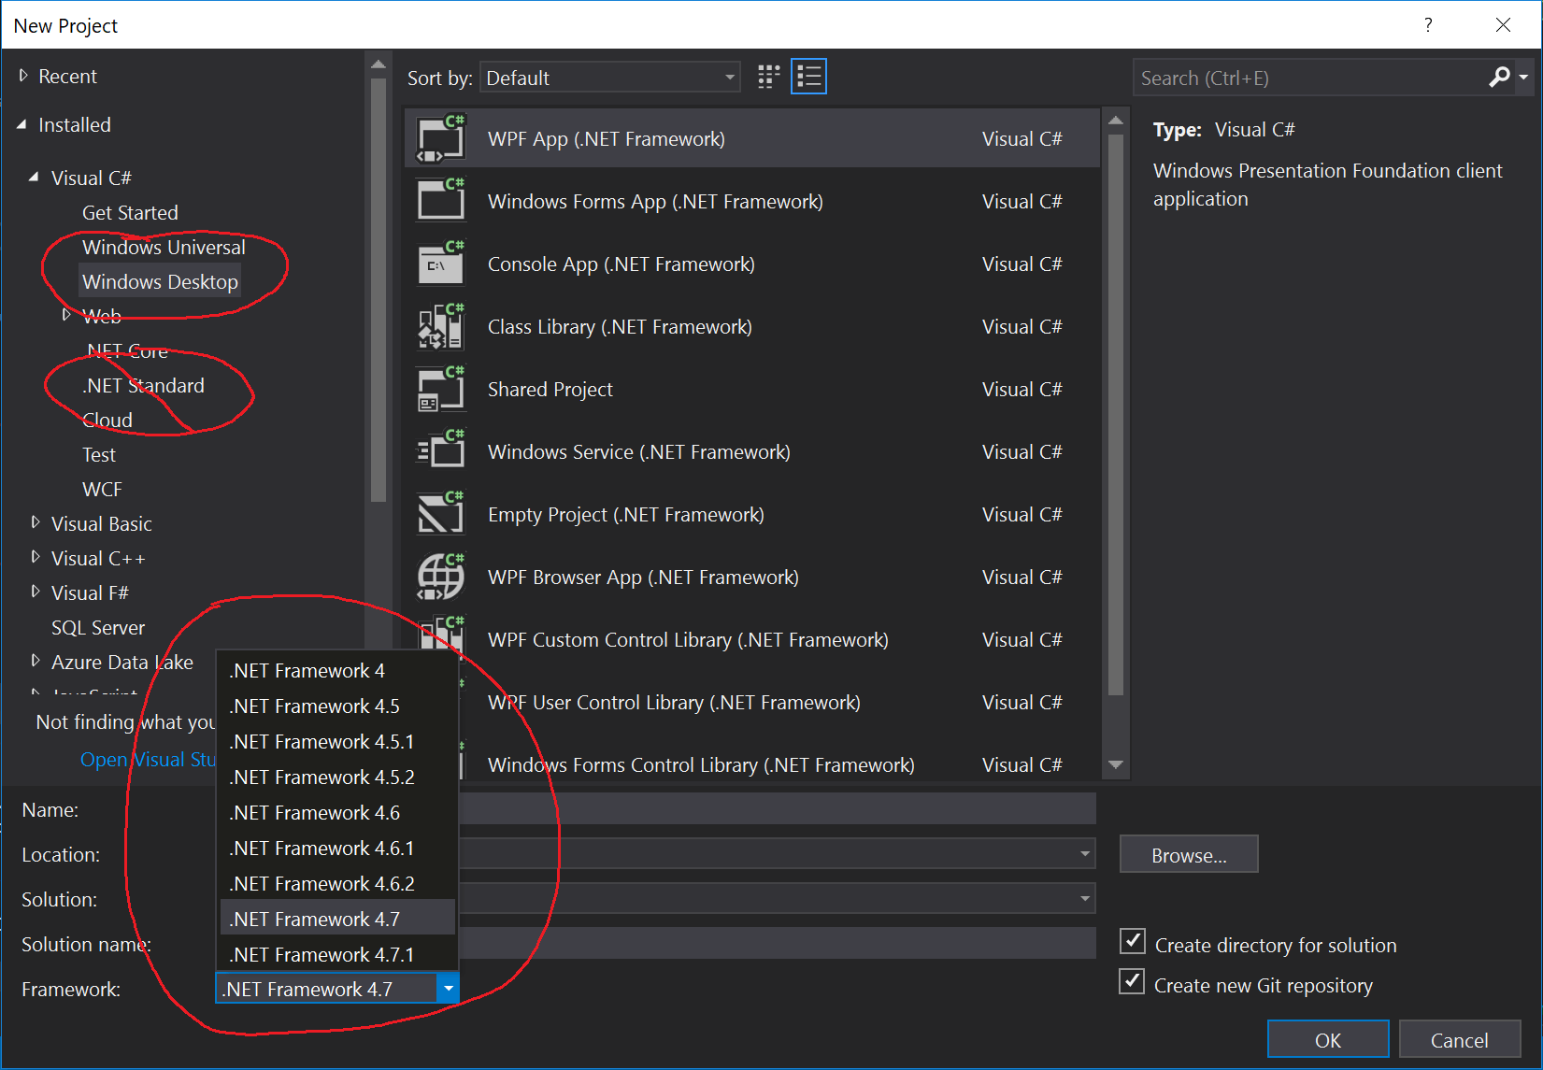Select .NET Framework 4.6.1 option

point(337,849)
